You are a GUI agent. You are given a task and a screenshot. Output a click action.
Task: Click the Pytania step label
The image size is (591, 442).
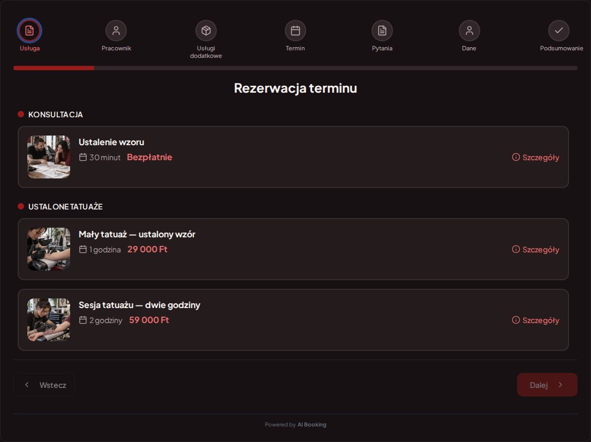(382, 48)
